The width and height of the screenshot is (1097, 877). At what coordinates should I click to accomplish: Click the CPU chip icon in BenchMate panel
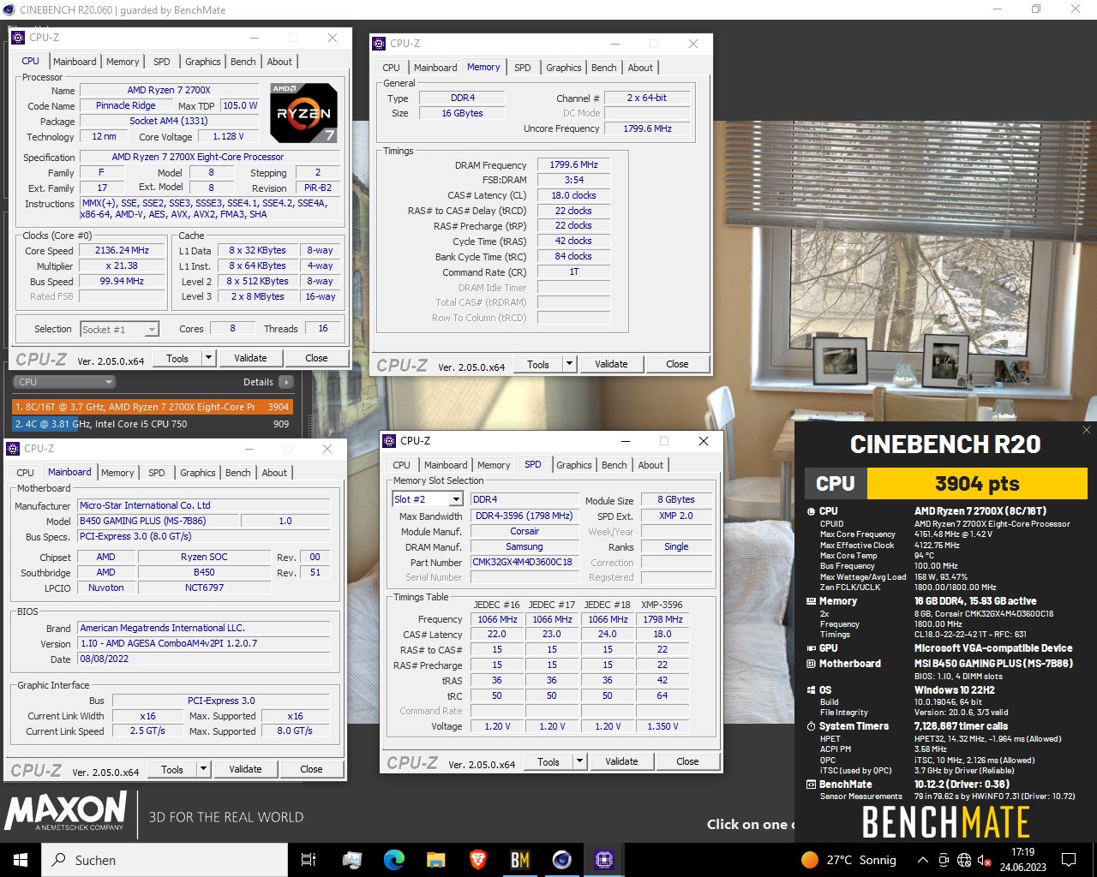coord(811,511)
